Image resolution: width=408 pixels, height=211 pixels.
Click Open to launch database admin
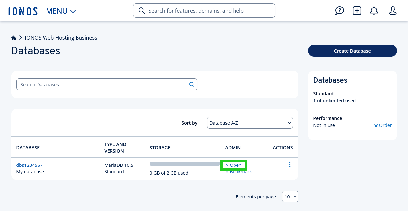point(234,165)
